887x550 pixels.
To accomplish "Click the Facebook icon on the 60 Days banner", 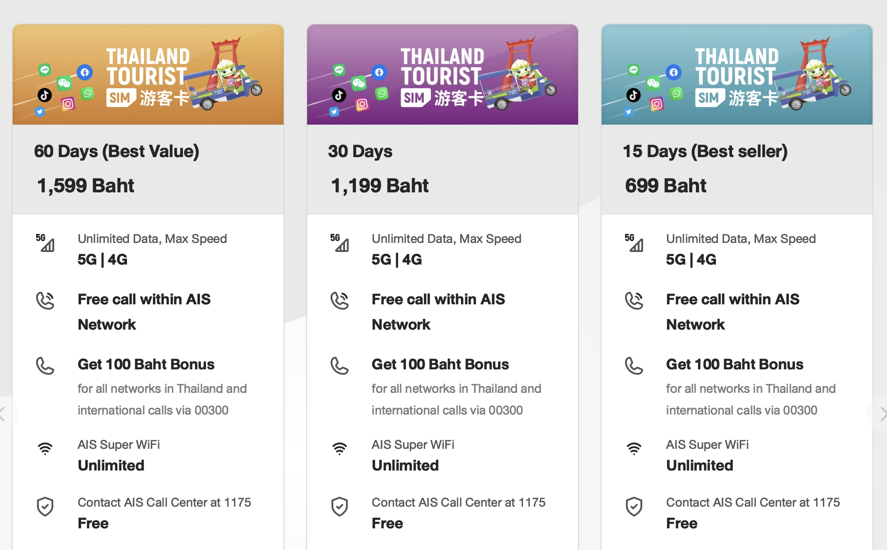I will click(84, 73).
